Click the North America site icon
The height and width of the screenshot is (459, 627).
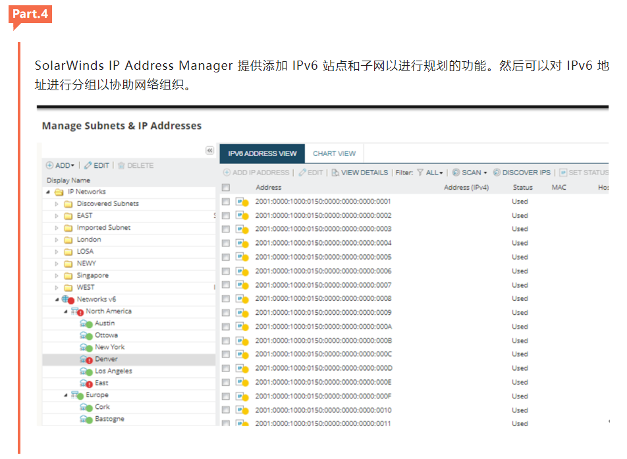click(x=77, y=311)
